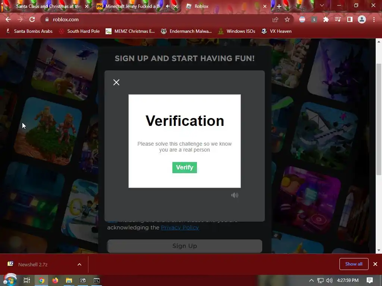Click the scrollbar down arrow
382x286 pixels.
pyautogui.click(x=379, y=250)
